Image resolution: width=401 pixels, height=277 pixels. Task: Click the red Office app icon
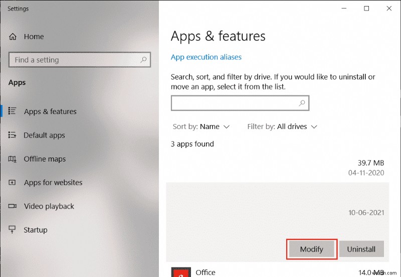tap(180, 272)
